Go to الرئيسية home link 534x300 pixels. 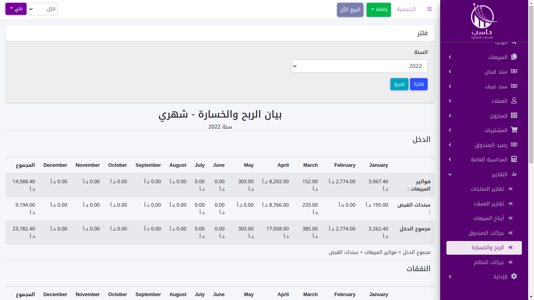[x=406, y=9]
